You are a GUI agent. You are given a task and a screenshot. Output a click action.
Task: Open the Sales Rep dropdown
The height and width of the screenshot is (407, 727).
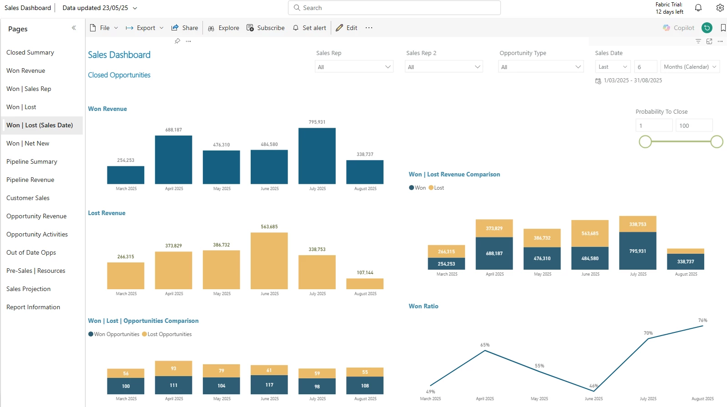pos(354,67)
